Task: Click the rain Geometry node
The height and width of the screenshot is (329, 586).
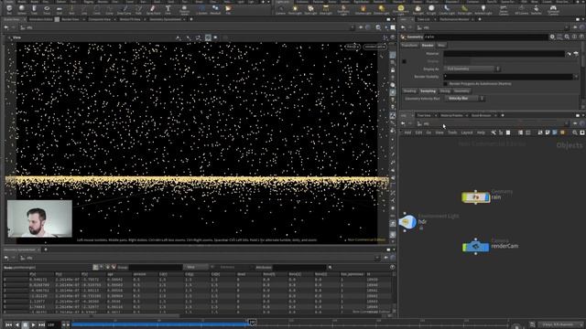Action: coord(476,197)
